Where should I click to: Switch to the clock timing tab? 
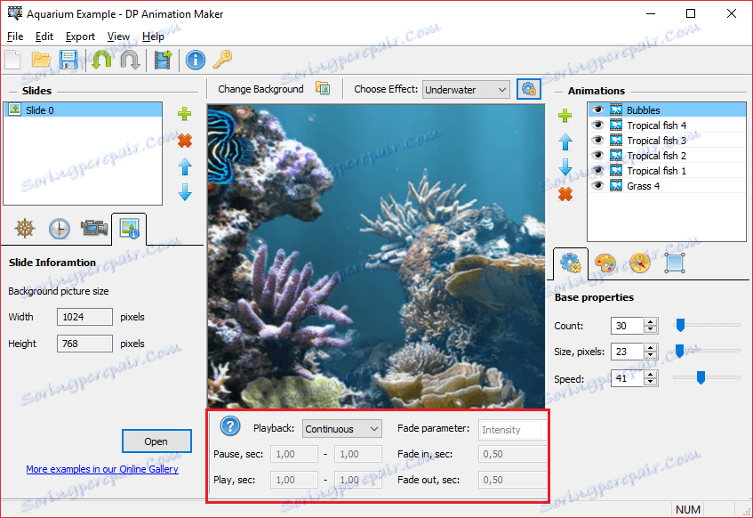click(59, 229)
